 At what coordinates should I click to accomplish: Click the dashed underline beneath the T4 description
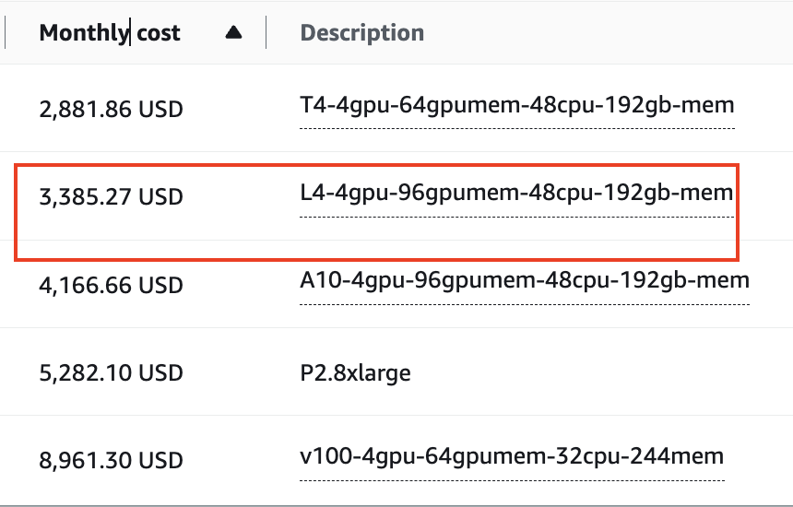517,128
